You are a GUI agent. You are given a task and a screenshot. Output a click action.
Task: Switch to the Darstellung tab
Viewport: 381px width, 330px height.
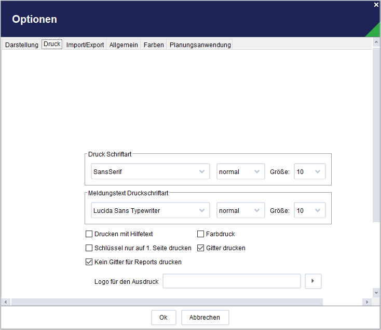pos(22,45)
